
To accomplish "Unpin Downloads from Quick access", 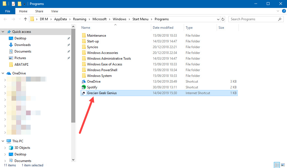I will (68, 45).
